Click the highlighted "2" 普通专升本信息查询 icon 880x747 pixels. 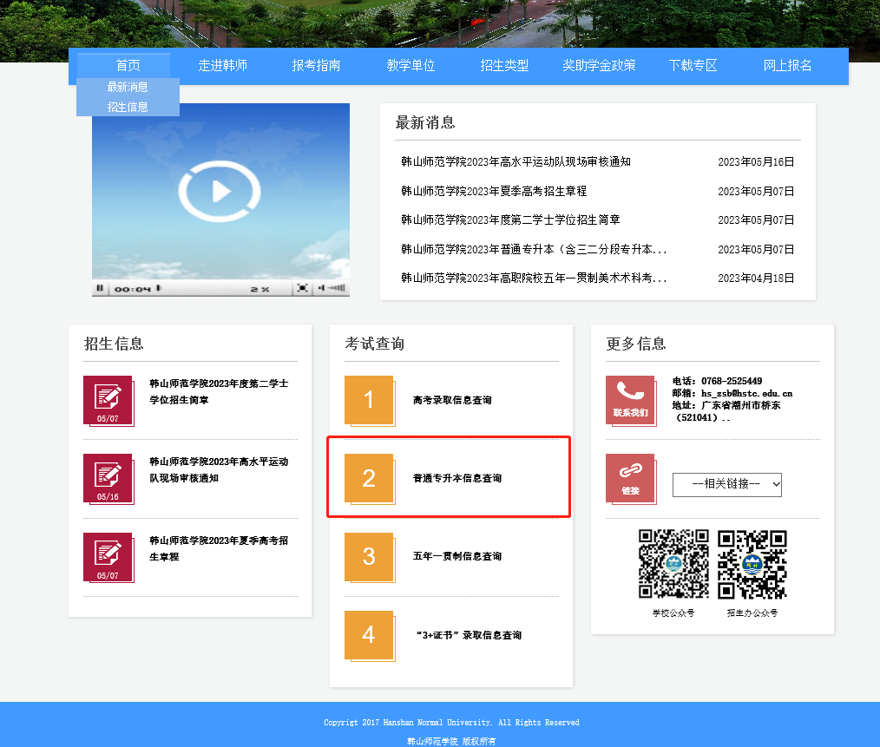click(x=370, y=476)
